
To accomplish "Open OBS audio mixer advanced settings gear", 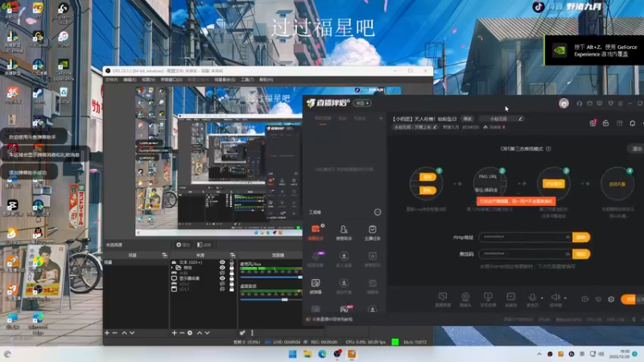I will coord(242,333).
